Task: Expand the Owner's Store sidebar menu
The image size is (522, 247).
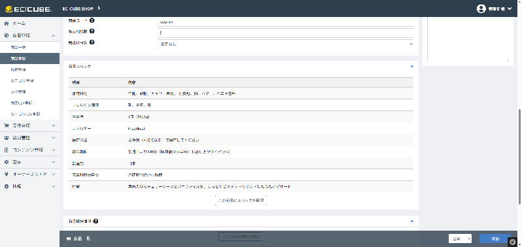Action: point(54,174)
